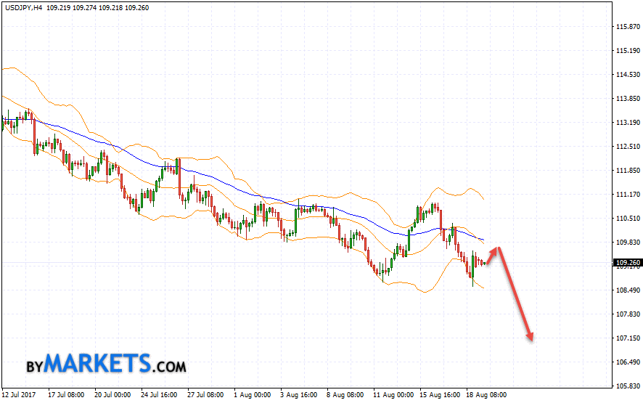This screenshot has width=643, height=403.
Task: Click the 8 Aug 08:00 time label
Action: coord(344,395)
